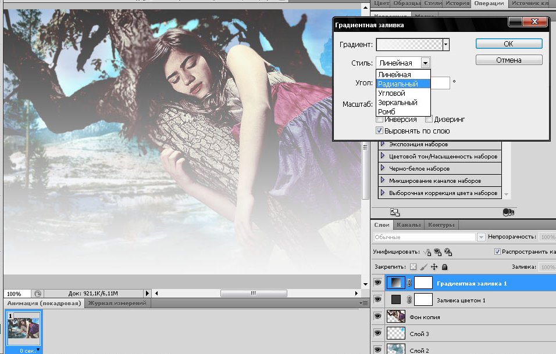The width and height of the screenshot is (556, 354).
Task: Click the gradient thumbnail of Градиентная заливка 1
Action: 395,283
